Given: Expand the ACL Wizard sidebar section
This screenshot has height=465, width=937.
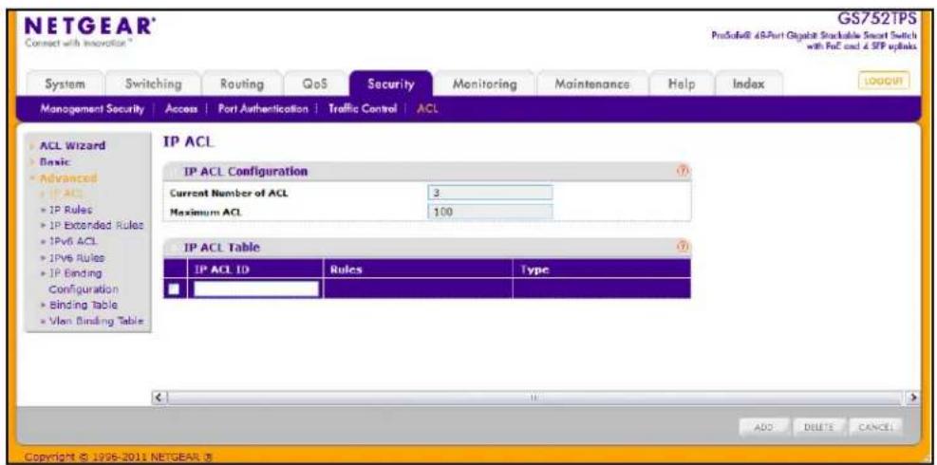Looking at the screenshot, I should click(72, 145).
